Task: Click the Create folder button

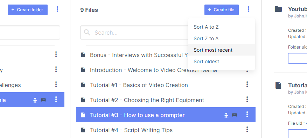Action: [28, 10]
